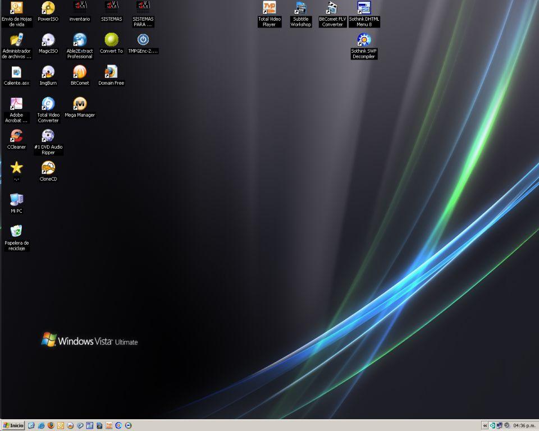
Task: Open the MagicISO desktop shortcut
Action: click(48, 40)
